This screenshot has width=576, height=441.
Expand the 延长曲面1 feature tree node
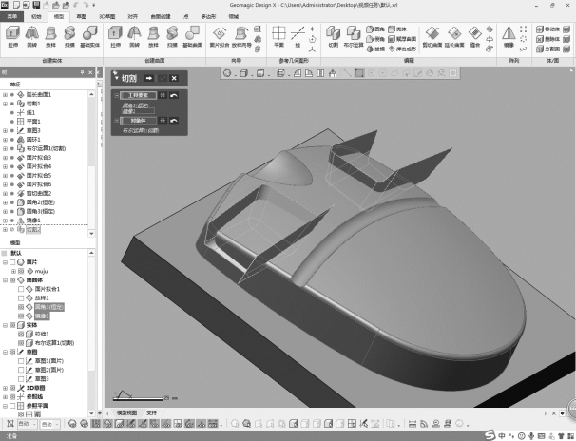click(x=5, y=95)
